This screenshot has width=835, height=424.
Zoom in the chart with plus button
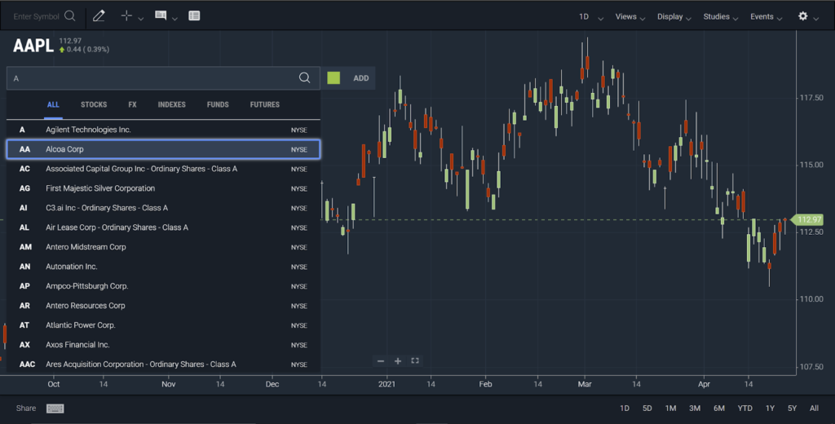398,361
